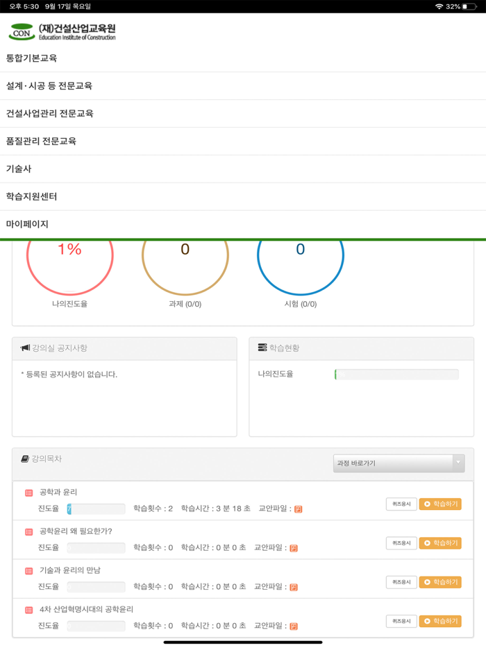The height and width of the screenshot is (648, 486).
Task: Click 학습횟수 : 2 text
Action: point(153,509)
